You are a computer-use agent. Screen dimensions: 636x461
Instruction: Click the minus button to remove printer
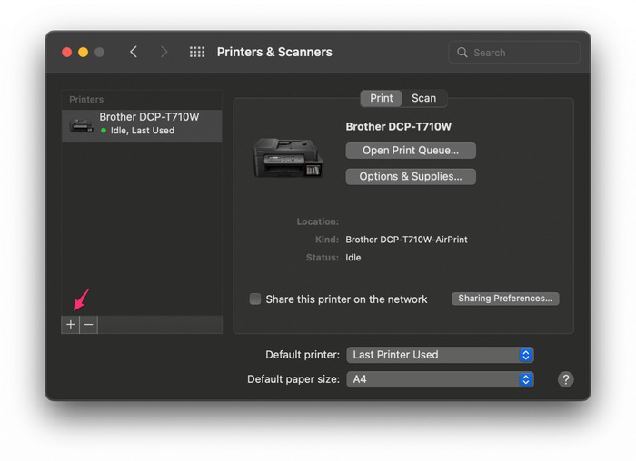click(x=89, y=325)
